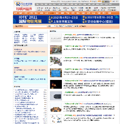Open the middle dropdown in the search bar

point(61,26)
